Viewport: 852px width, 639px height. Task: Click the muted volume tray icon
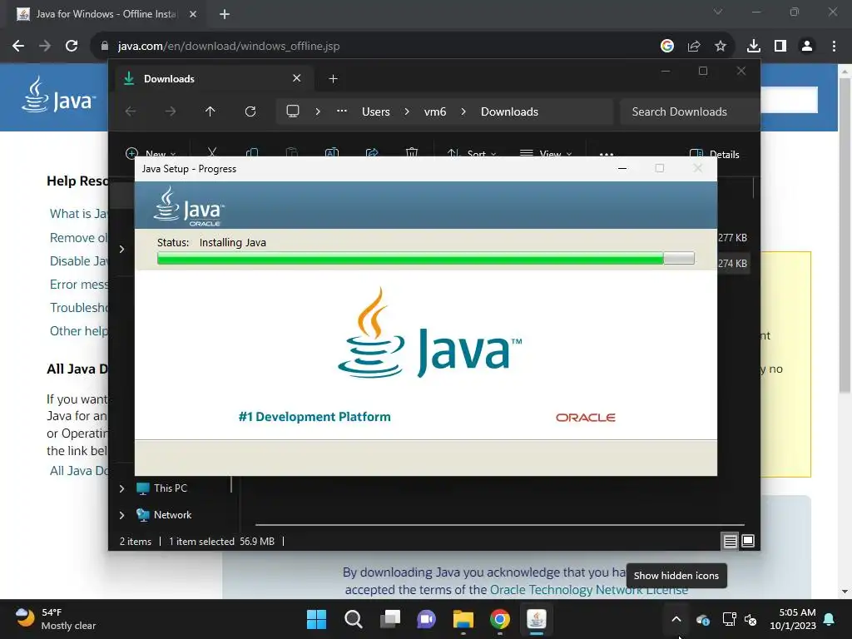[x=750, y=619]
